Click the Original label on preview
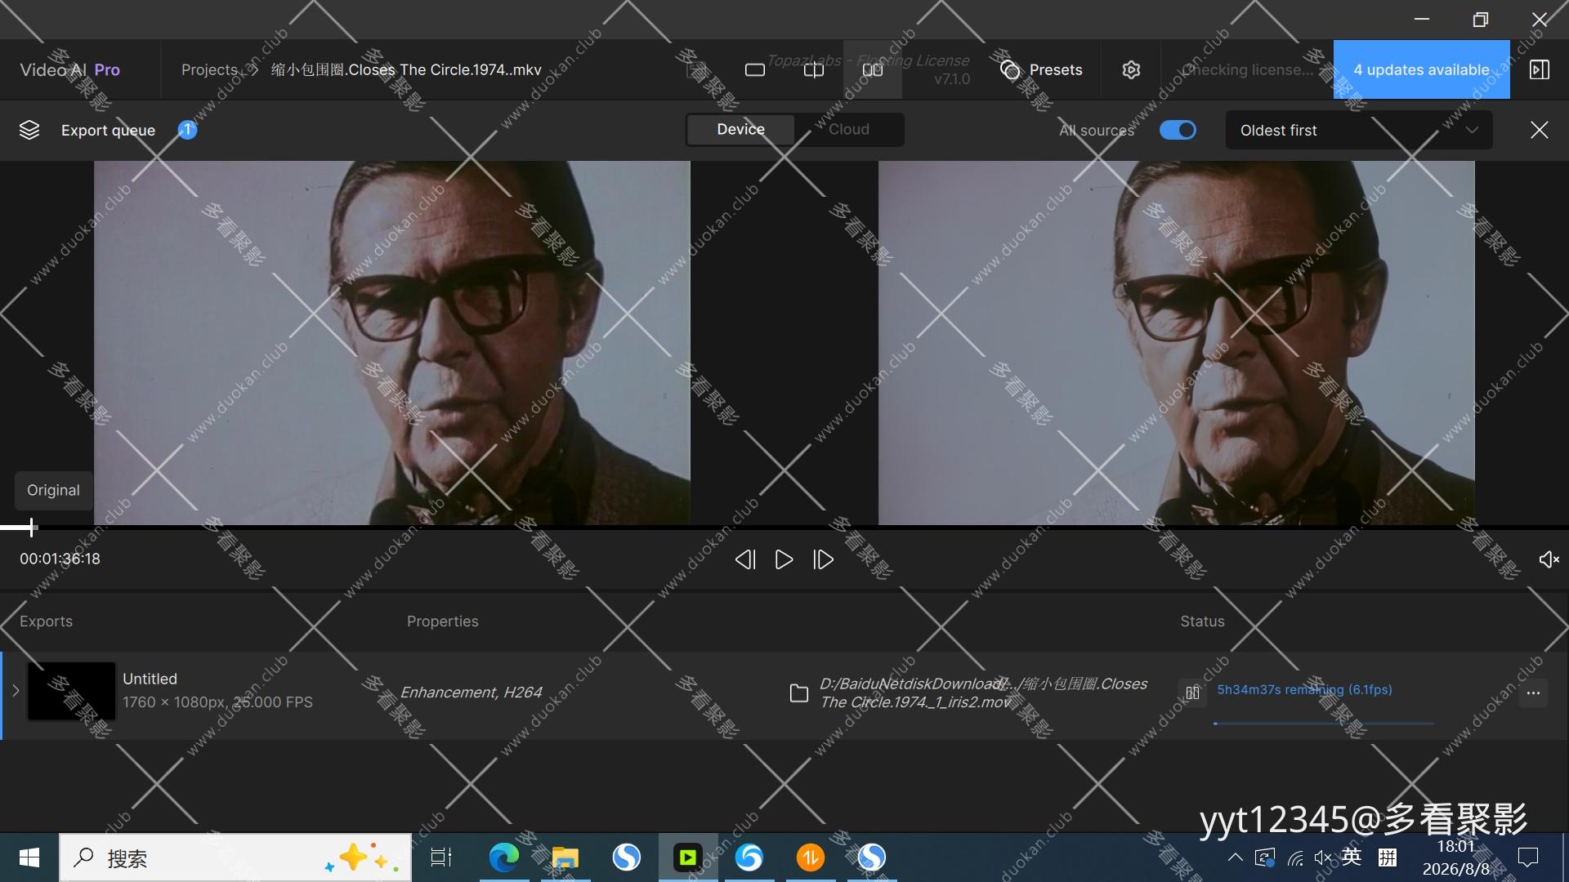Viewport: 1569px width, 882px height. [53, 490]
